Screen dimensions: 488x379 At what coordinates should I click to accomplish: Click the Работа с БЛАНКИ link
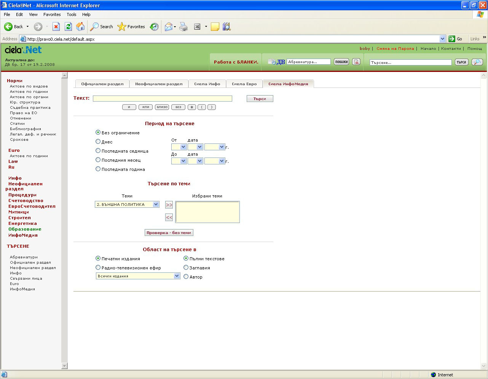[x=236, y=62]
